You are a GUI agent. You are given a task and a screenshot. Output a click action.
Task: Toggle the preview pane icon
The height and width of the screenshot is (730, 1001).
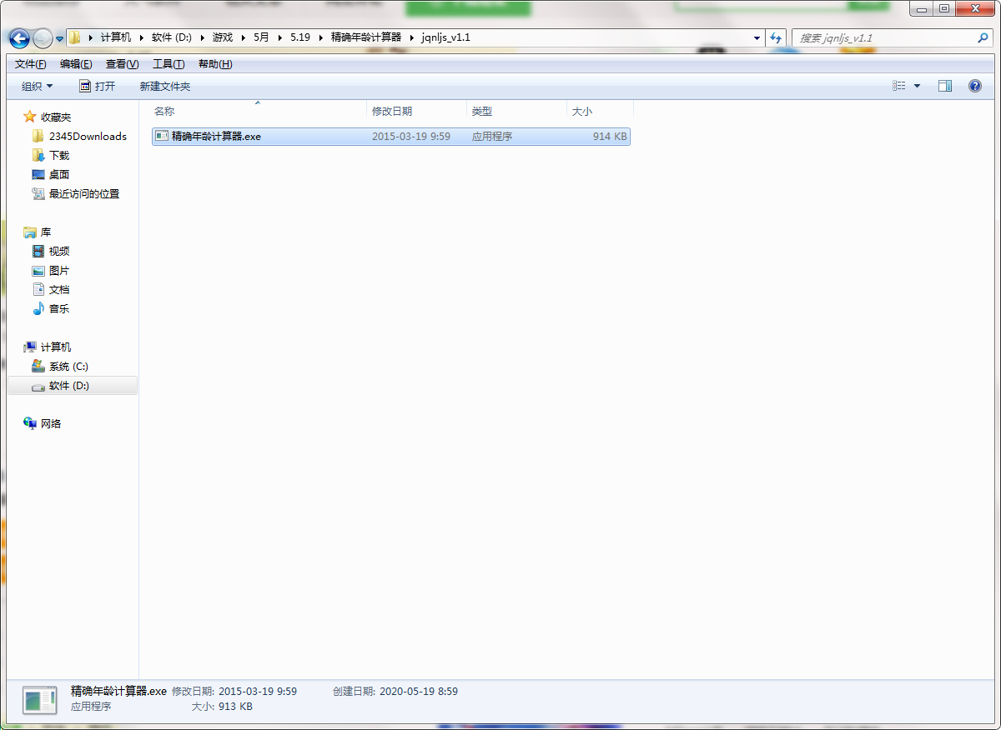(945, 86)
